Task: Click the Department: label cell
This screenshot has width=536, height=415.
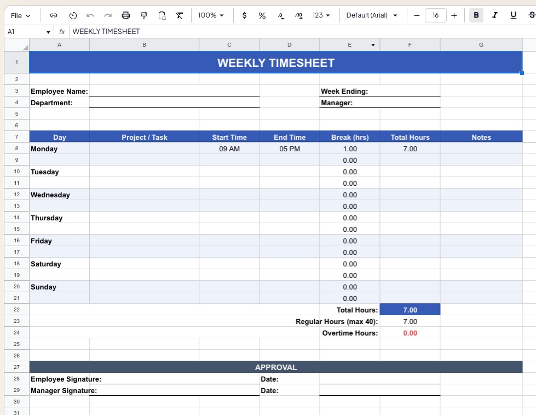Action: (x=60, y=103)
